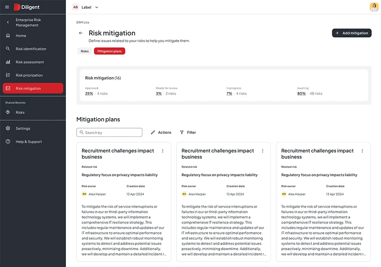The height and width of the screenshot is (267, 381).
Task: Click inside the Search by field
Action: point(109,132)
